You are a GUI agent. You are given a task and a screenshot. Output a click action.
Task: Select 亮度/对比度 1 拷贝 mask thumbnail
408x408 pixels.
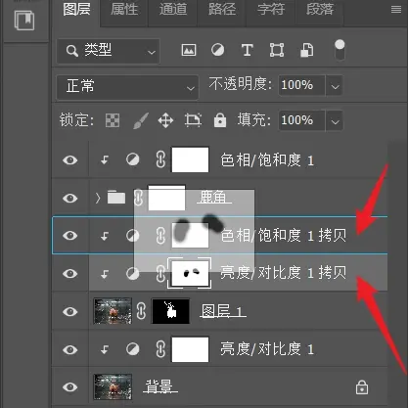pyautogui.click(x=190, y=273)
